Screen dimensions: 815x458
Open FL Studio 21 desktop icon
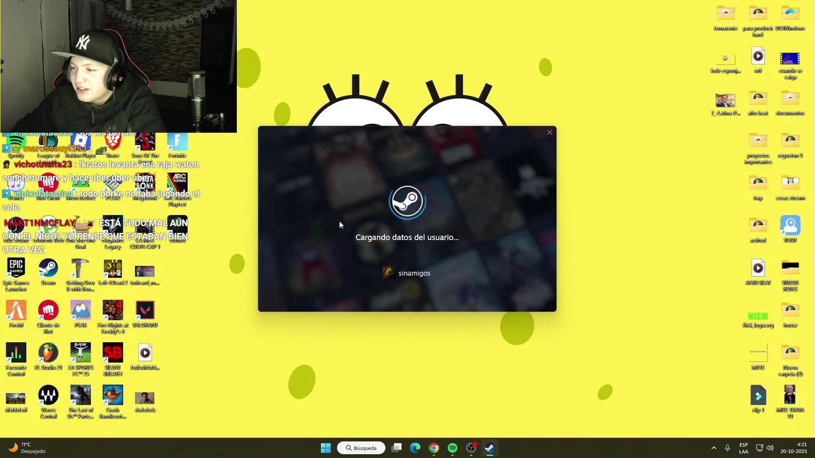(48, 357)
